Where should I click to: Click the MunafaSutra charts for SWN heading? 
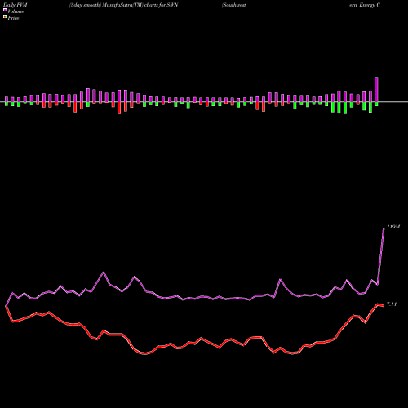pyautogui.click(x=123, y=5)
